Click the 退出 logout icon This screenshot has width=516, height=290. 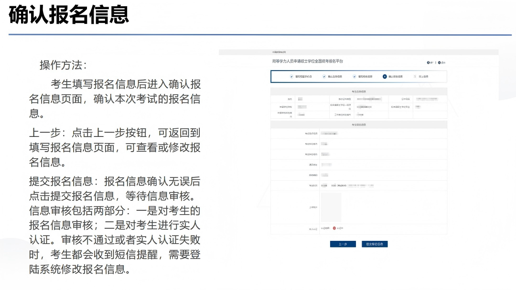point(439,62)
